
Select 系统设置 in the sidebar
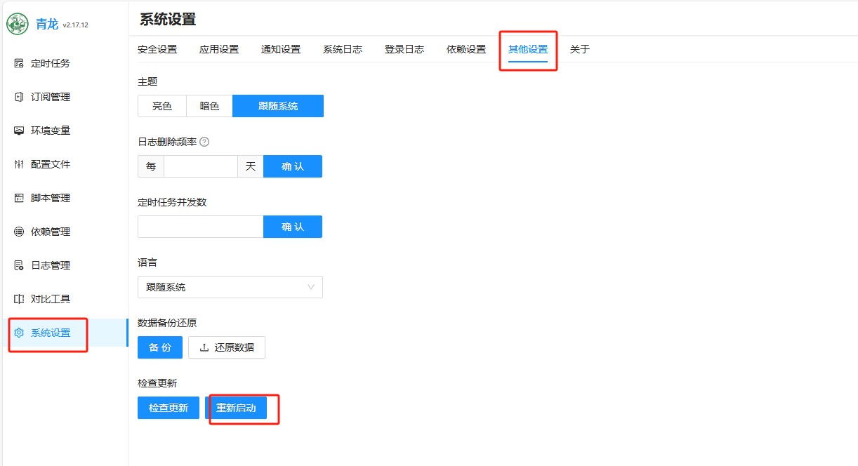click(64, 333)
